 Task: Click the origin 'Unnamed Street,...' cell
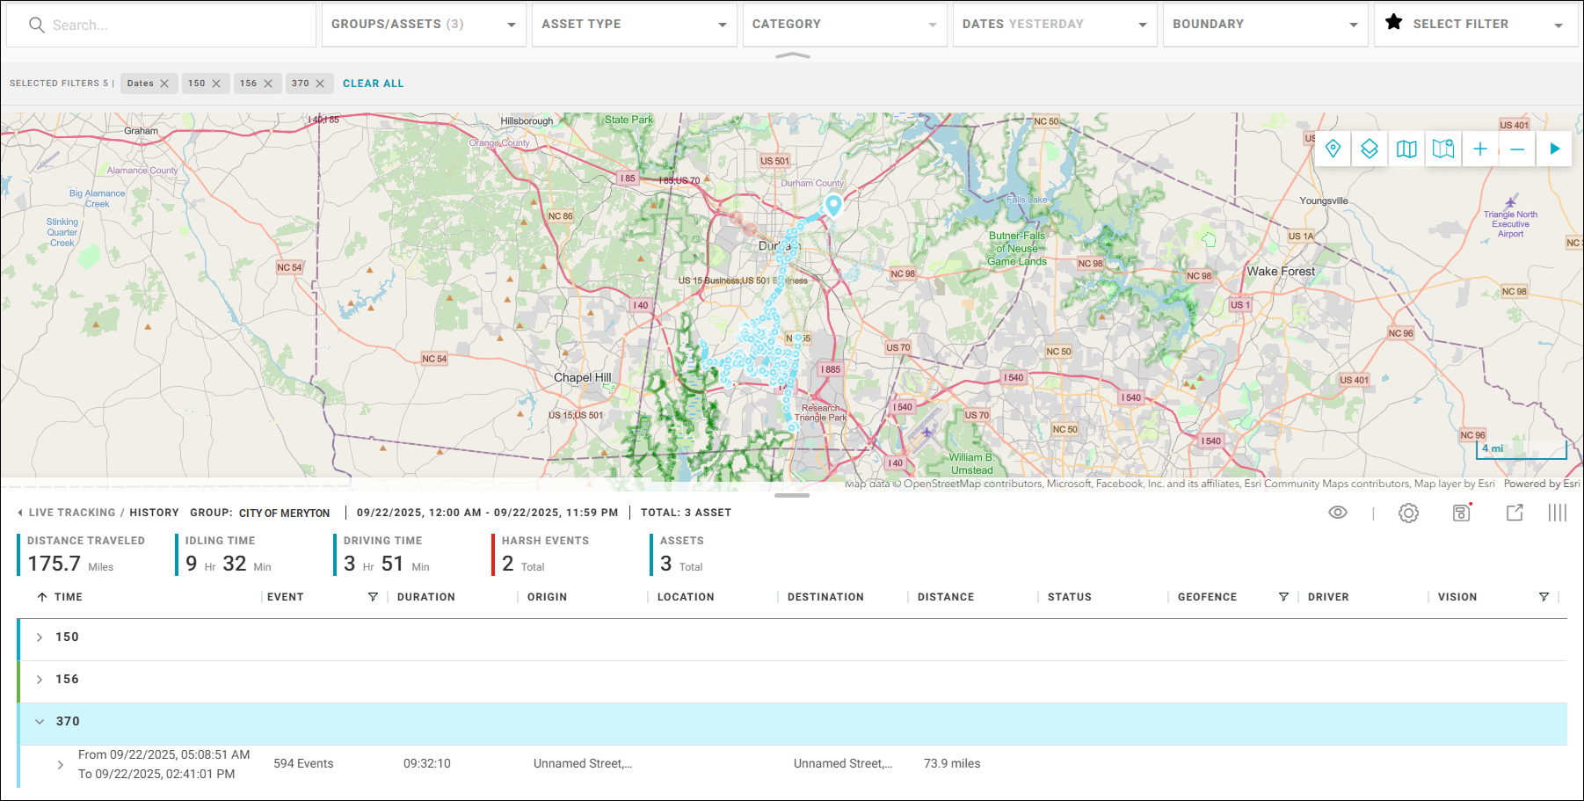pos(583,764)
